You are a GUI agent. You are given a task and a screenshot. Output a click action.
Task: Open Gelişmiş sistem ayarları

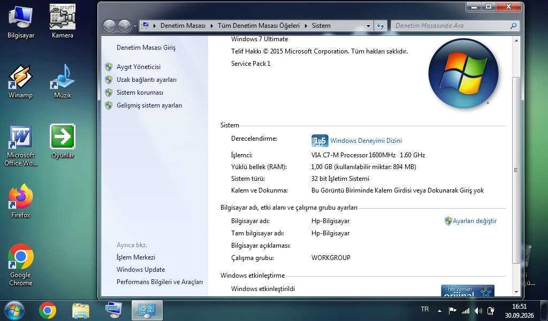149,105
